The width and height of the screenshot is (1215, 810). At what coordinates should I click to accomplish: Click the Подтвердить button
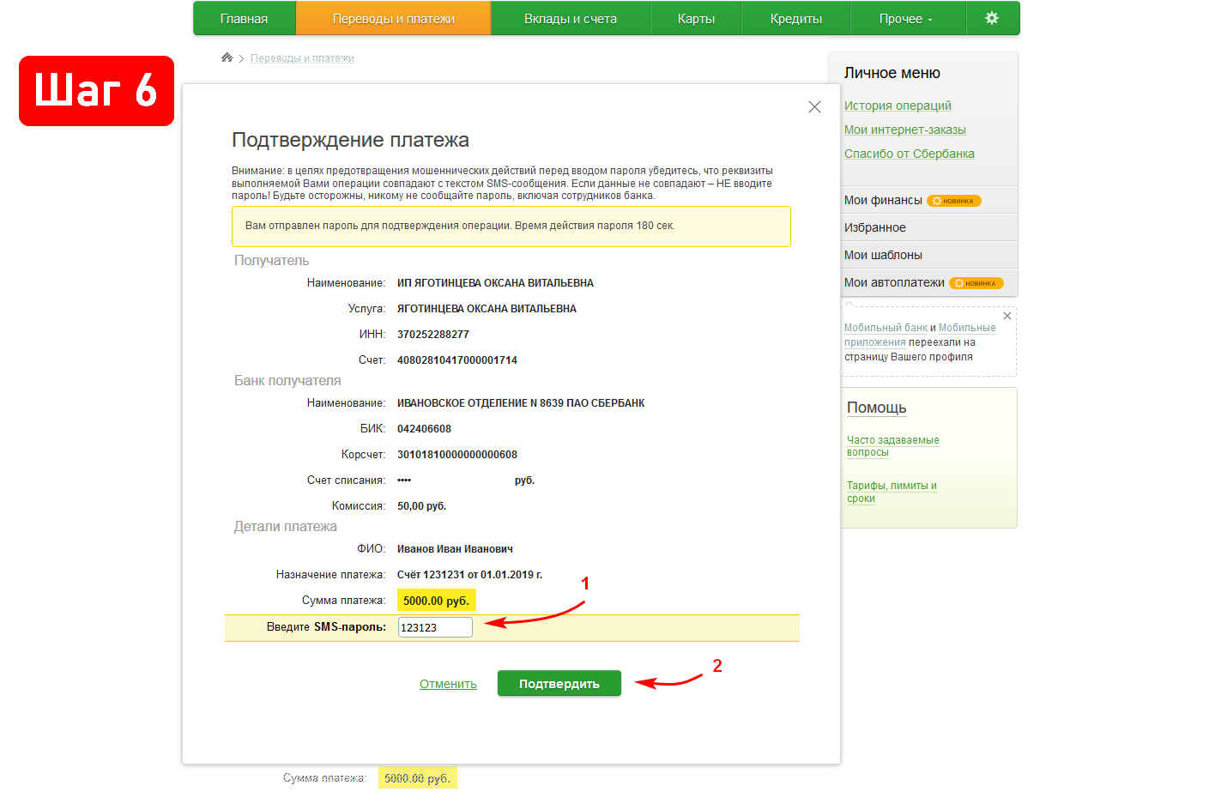559,684
